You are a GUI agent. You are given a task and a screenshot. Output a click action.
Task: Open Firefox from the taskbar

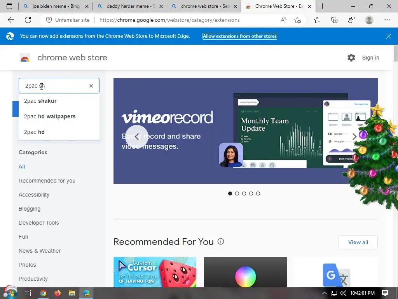point(58,294)
